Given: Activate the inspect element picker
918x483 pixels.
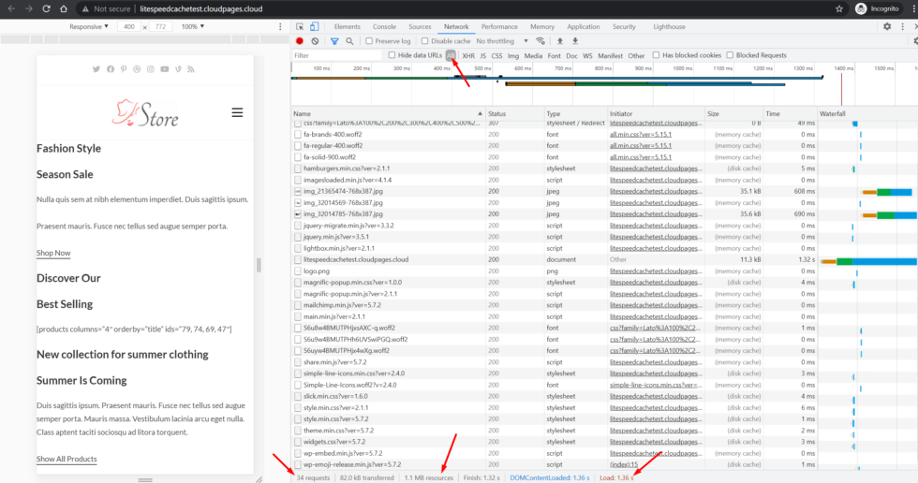Looking at the screenshot, I should pos(299,27).
